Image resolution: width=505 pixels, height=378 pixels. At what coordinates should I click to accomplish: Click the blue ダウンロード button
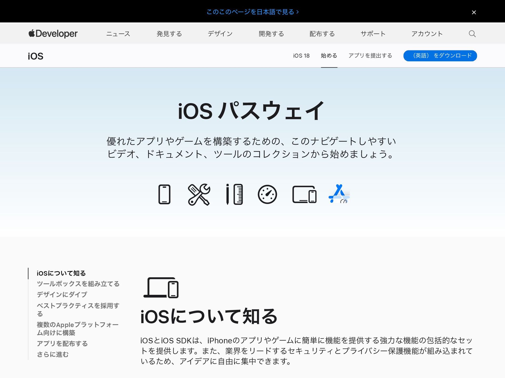tap(440, 56)
